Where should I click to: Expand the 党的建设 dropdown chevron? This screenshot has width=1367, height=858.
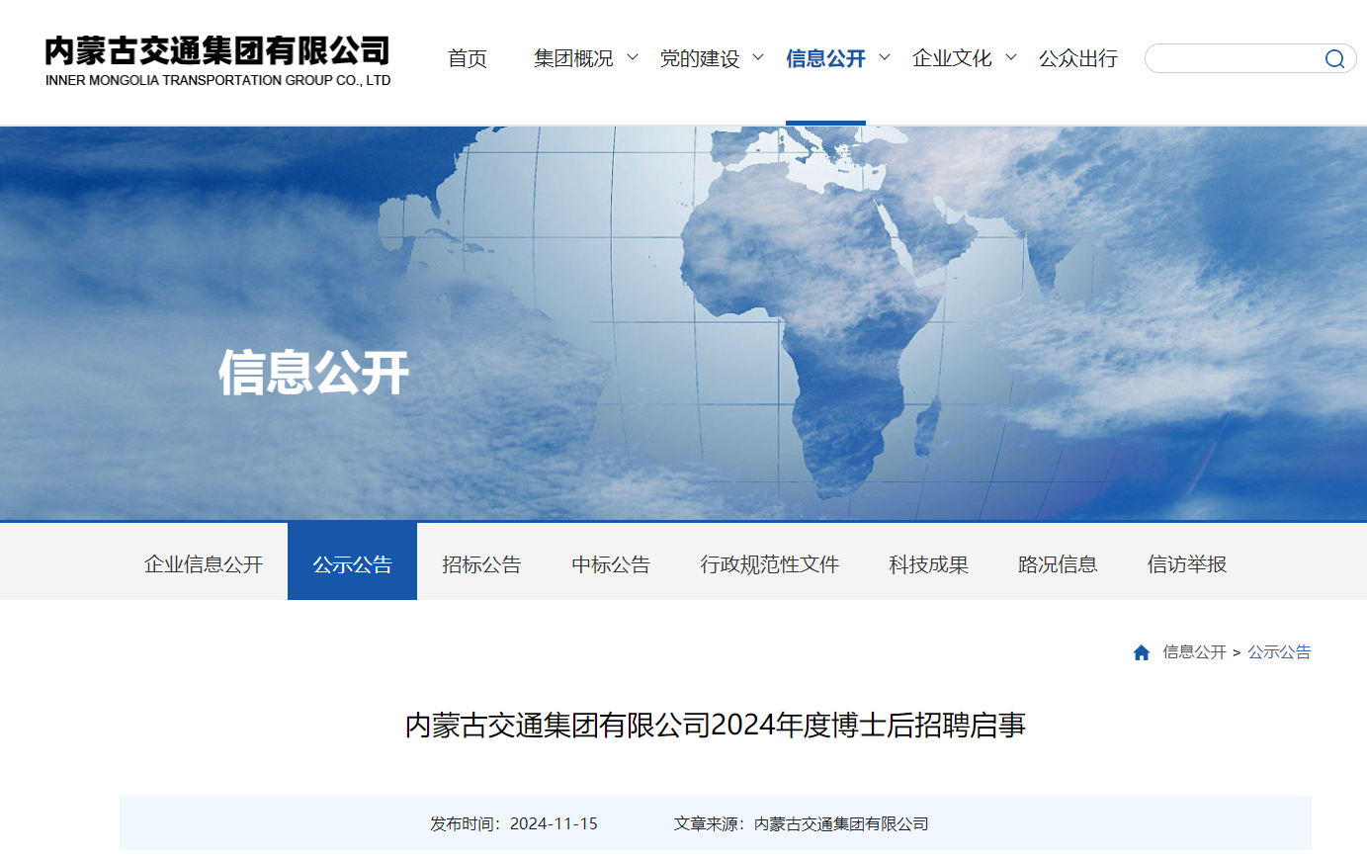pyautogui.click(x=758, y=57)
